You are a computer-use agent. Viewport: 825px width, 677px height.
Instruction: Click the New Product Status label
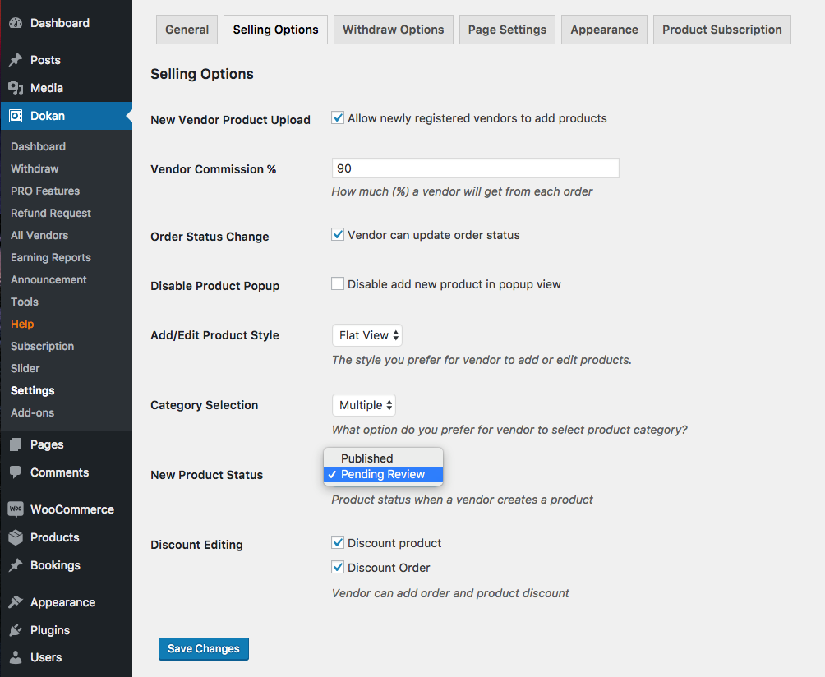coord(207,475)
